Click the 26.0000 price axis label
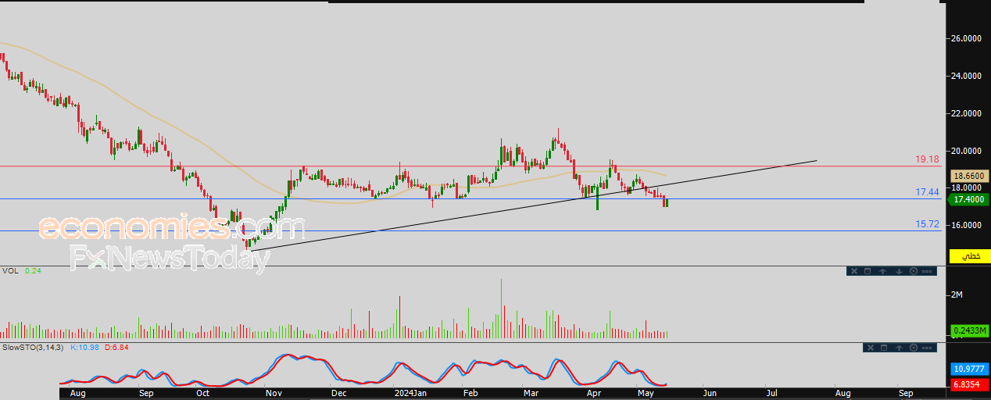This screenshot has width=991, height=400. click(966, 38)
